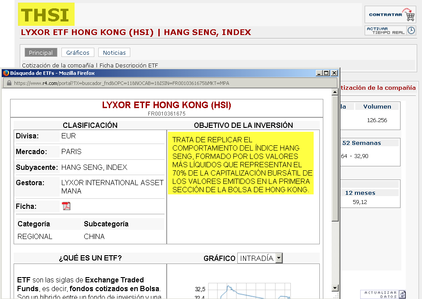422x299 pixels.
Task: Open the Noticias tab
Action: [114, 53]
